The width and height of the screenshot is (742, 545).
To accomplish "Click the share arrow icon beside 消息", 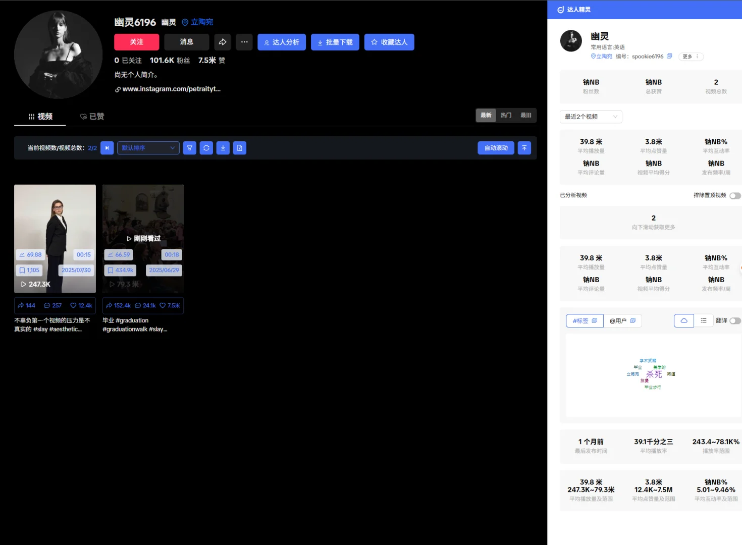I will [223, 42].
